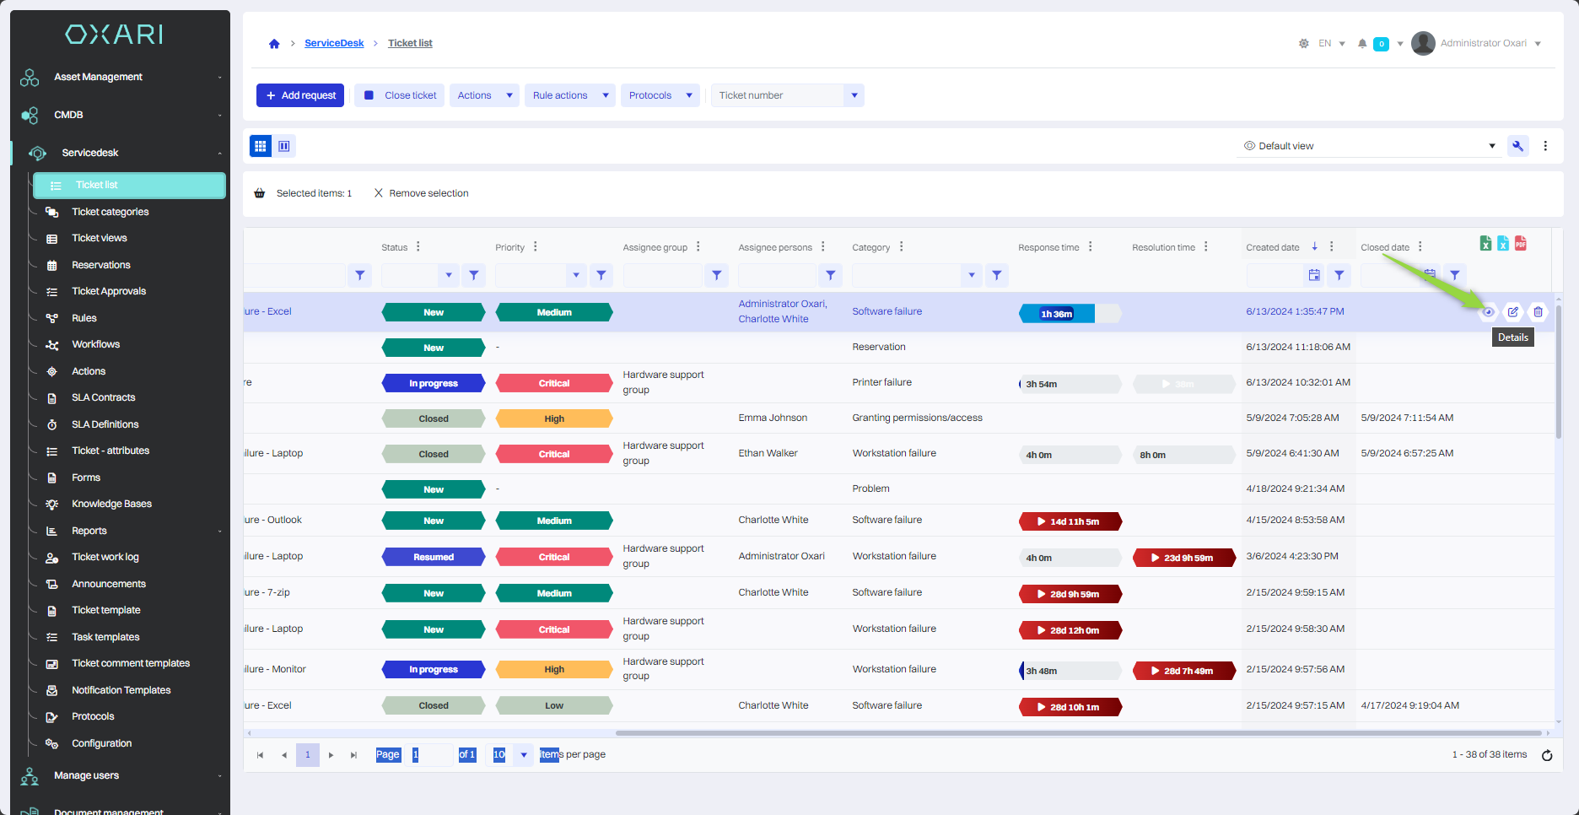Open Details eye icon for first ticket

[1488, 312]
